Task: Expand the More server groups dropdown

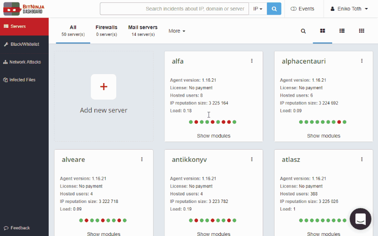Action: (x=177, y=31)
